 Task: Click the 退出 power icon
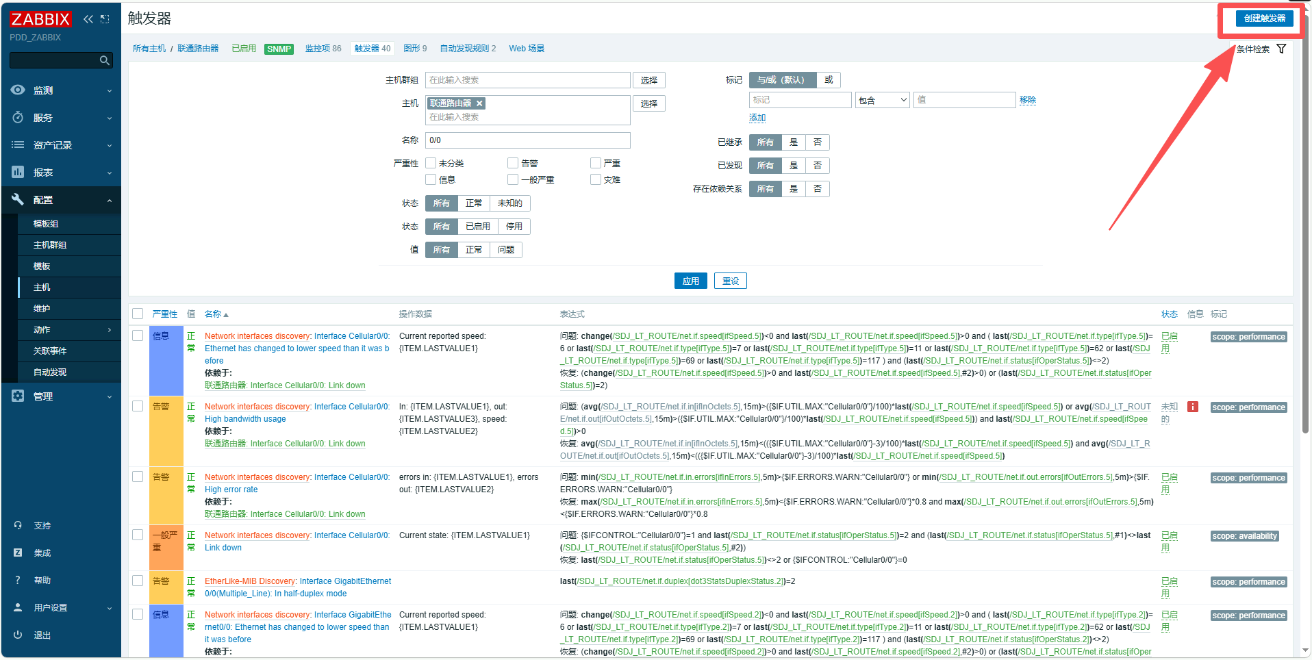pos(18,635)
